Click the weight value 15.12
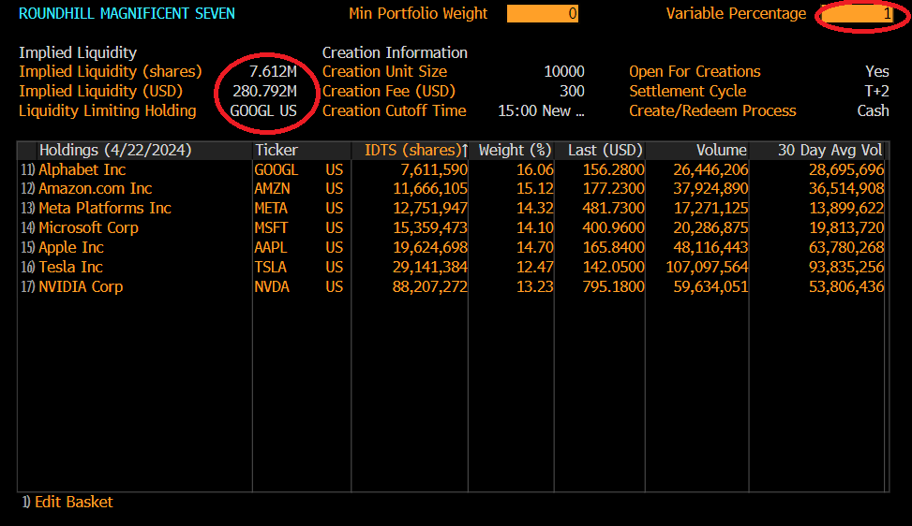Image resolution: width=912 pixels, height=526 pixels. point(535,189)
